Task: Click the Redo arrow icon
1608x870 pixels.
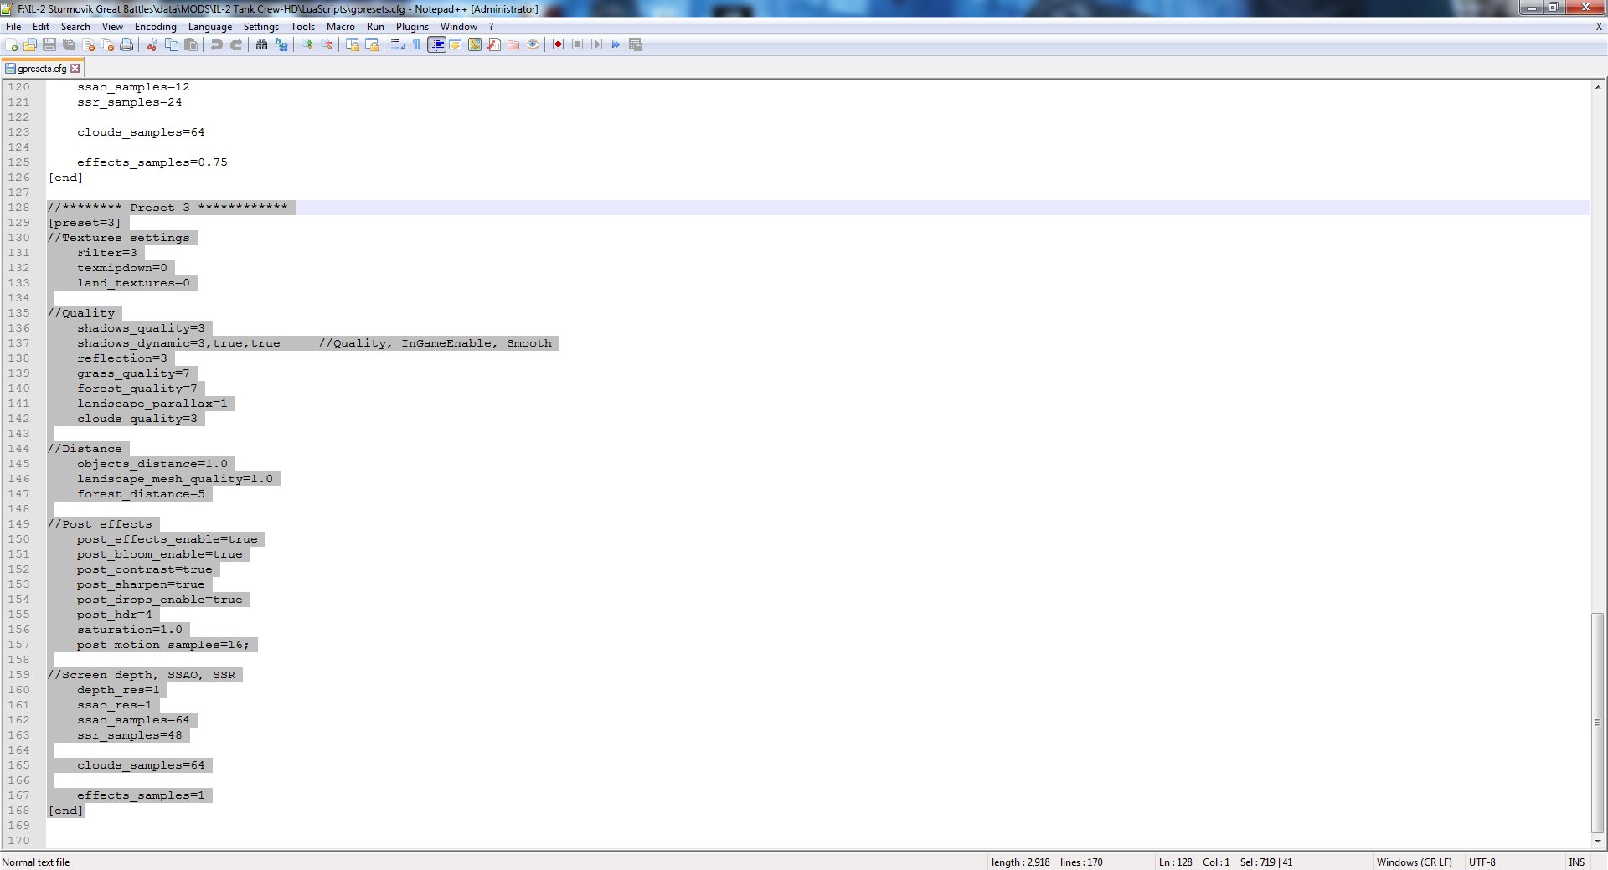Action: [236, 44]
